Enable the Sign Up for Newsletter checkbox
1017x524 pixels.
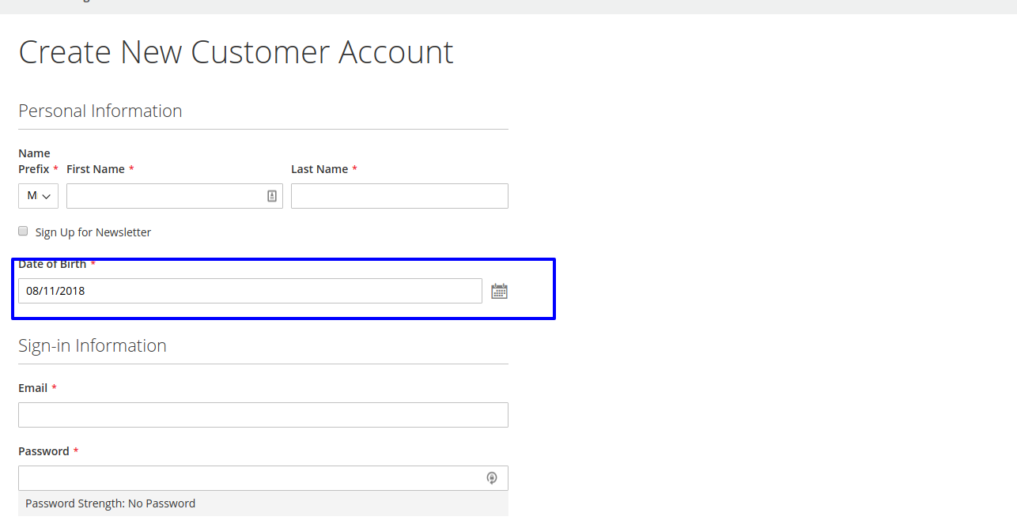point(23,230)
